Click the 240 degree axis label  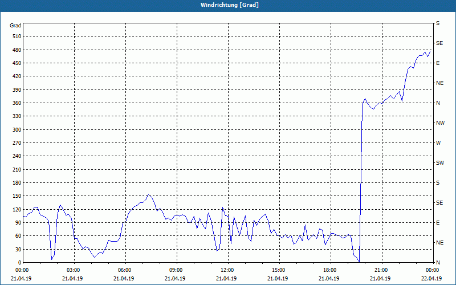[x=17, y=156]
